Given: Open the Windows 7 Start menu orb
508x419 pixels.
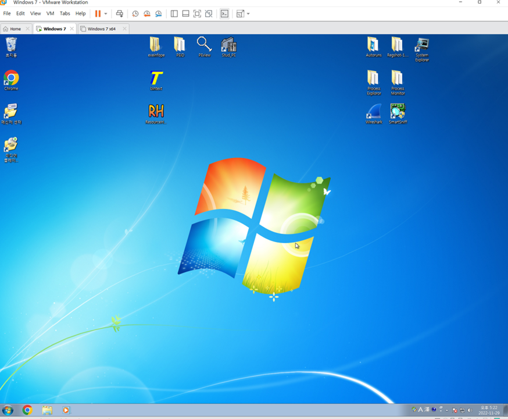Looking at the screenshot, I should click(8, 410).
